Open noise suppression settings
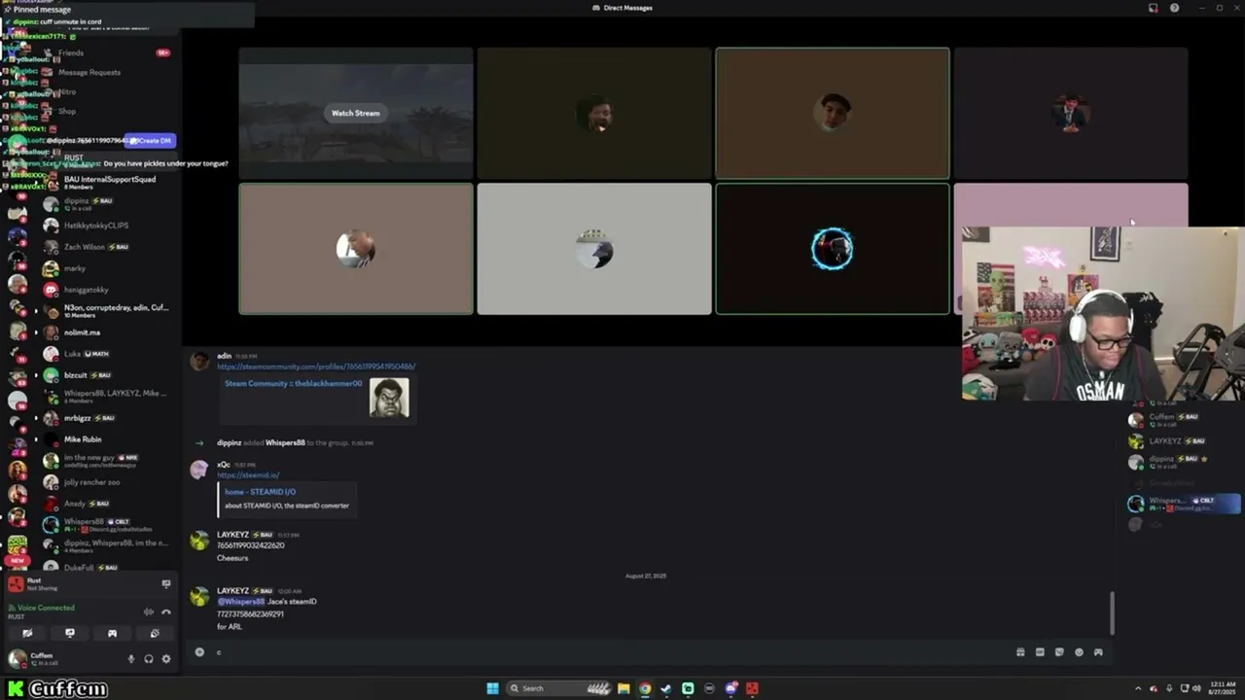The width and height of the screenshot is (1245, 700). pos(149,612)
